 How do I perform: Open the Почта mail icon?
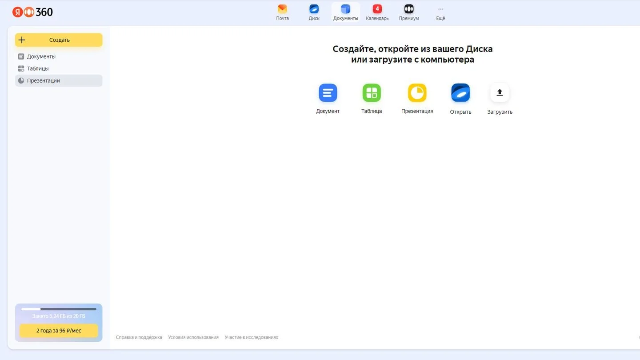(282, 9)
